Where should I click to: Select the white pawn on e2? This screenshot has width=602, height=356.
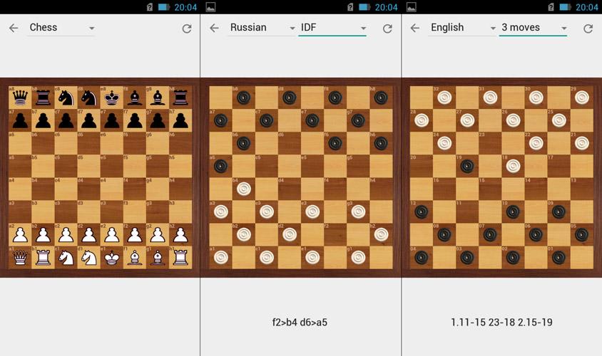[112, 235]
